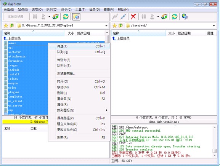Choose 传送(T) in the context menu
Viewport: 220px width, 166px height.
pos(79,46)
